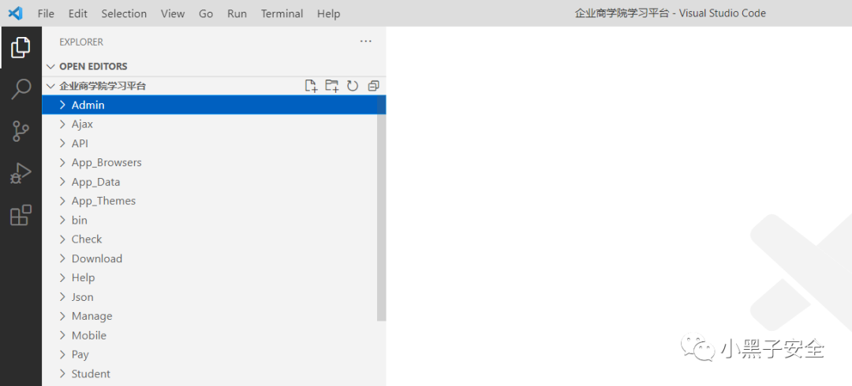Image resolution: width=852 pixels, height=386 pixels.
Task: Collapse all folders in Explorer
Action: pyautogui.click(x=373, y=86)
